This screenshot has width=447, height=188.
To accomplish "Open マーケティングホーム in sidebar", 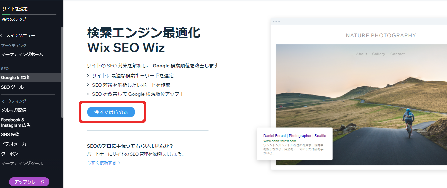I will point(22,54).
